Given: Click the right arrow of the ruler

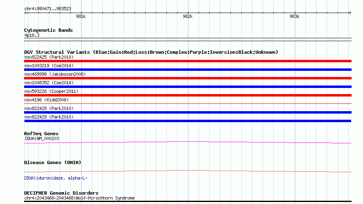Looking at the screenshot, I should tap(350, 13).
